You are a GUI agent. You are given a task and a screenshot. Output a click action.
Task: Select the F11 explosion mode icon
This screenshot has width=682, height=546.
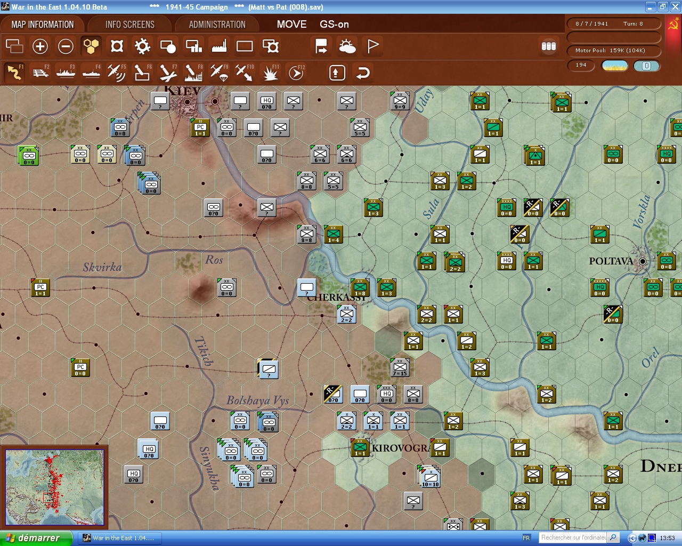[x=271, y=73]
